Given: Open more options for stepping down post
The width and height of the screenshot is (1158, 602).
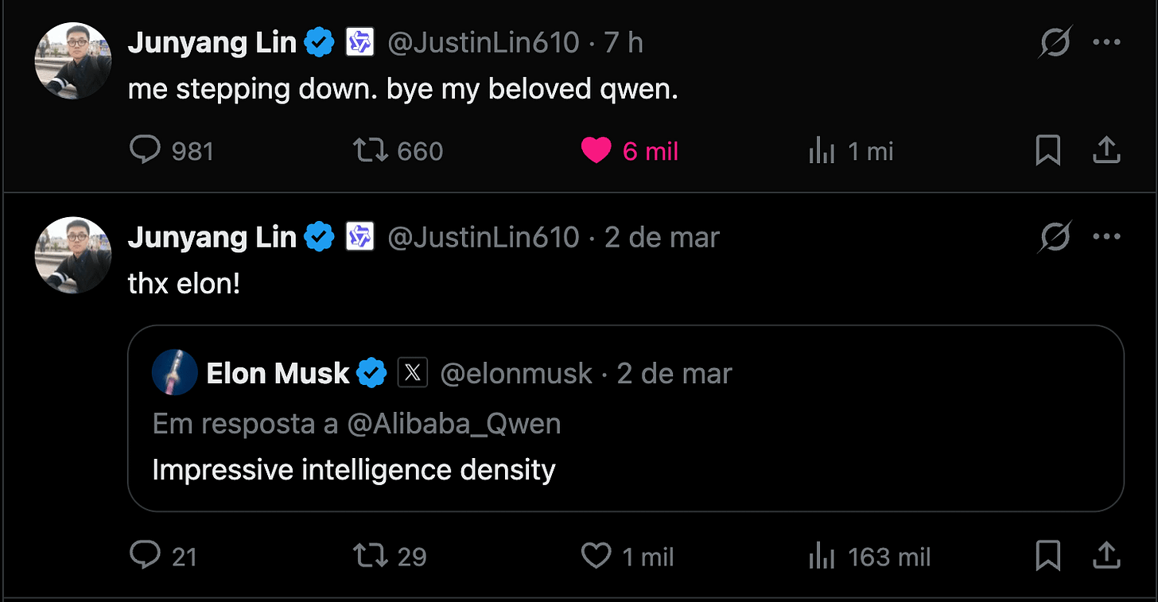Looking at the screenshot, I should [1106, 43].
